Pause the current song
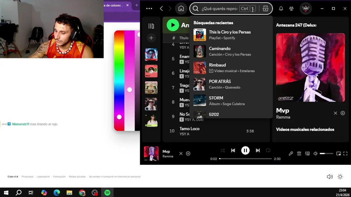This screenshot has width=351, height=197. pos(245,150)
